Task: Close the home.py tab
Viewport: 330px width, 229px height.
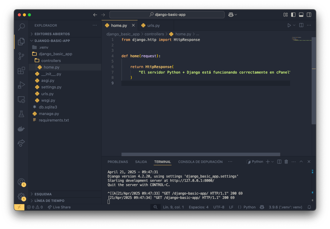Action: click(133, 25)
